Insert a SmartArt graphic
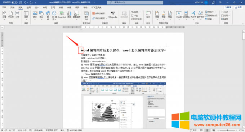Viewport: 245px width, 132px height. (62, 15)
